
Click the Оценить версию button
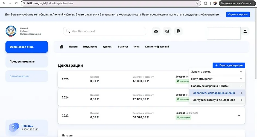[x=238, y=14]
